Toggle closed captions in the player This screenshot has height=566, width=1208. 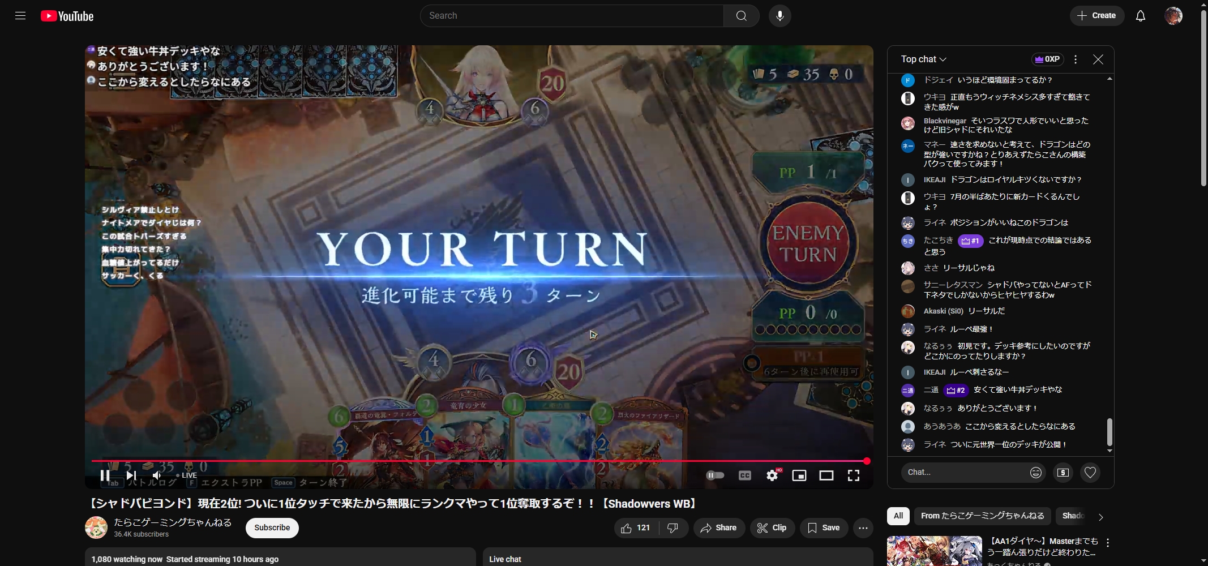pyautogui.click(x=745, y=475)
